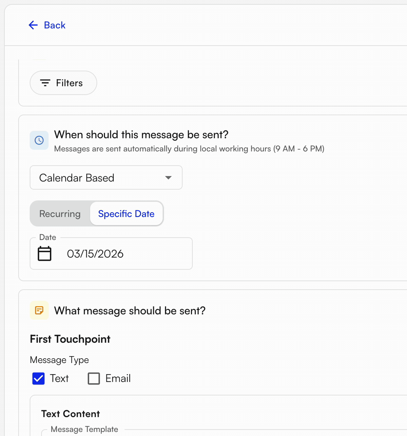This screenshot has width=407, height=436.
Task: Open the Calendar Based schedule dropdown
Action: 106,178
